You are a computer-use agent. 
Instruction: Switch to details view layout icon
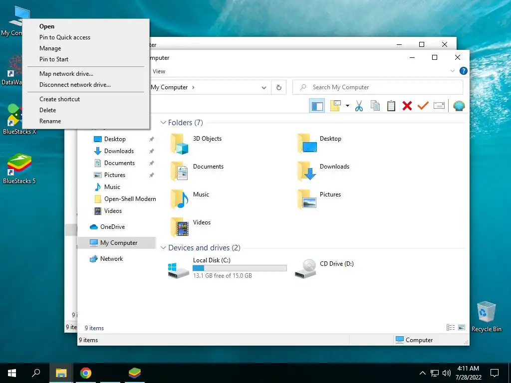coord(451,328)
